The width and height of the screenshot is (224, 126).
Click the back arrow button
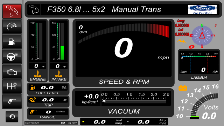pos(12,117)
